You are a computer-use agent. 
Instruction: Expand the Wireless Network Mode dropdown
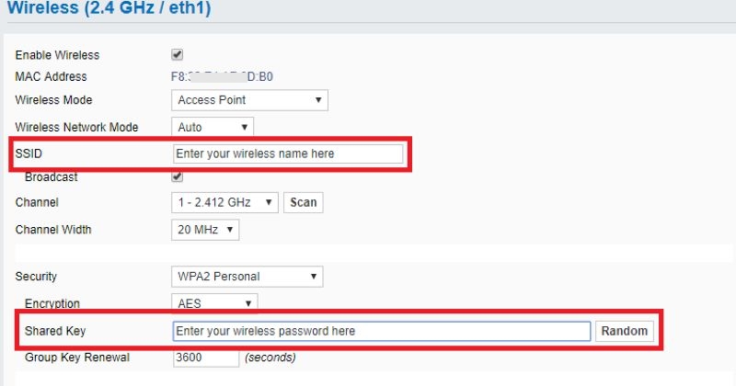[x=213, y=127]
